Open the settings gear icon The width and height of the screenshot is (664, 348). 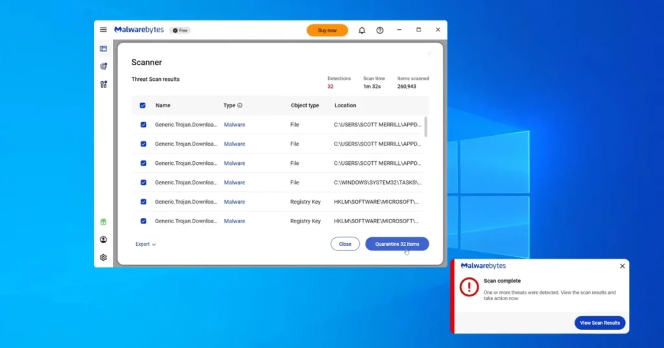click(x=103, y=257)
